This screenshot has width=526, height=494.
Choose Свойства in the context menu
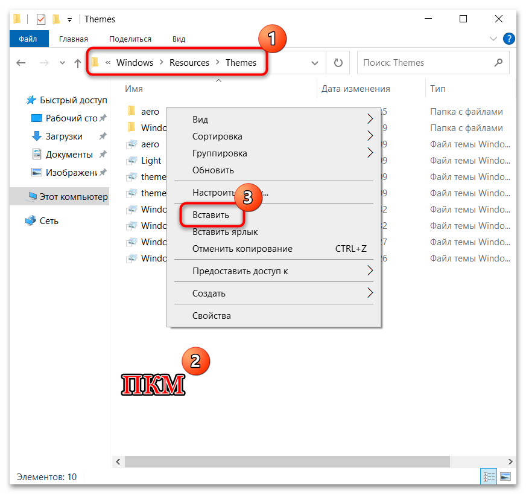pos(274,316)
